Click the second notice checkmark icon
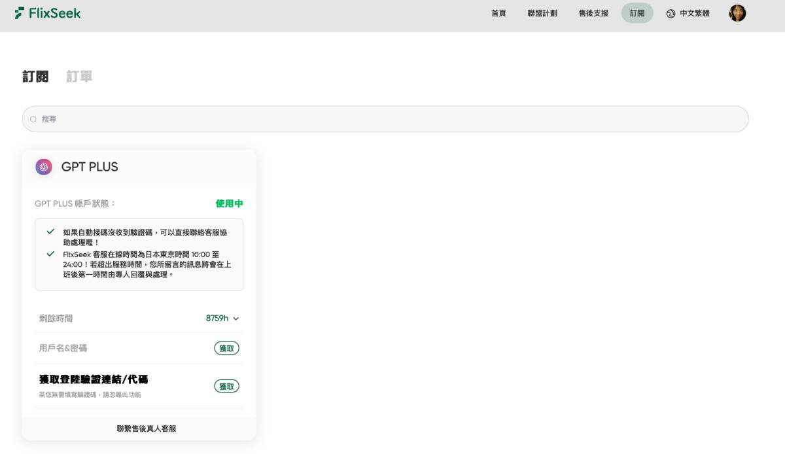785x454 pixels. 50,254
